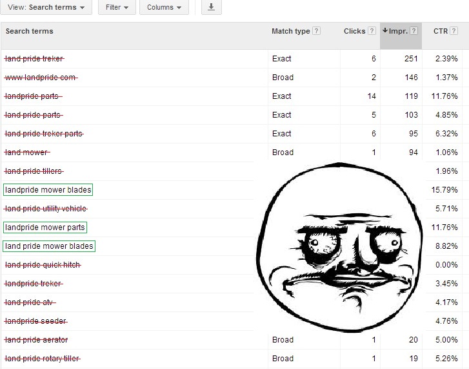Sort by Impr. column header
This screenshot has height=369, width=469.
tap(398, 31)
